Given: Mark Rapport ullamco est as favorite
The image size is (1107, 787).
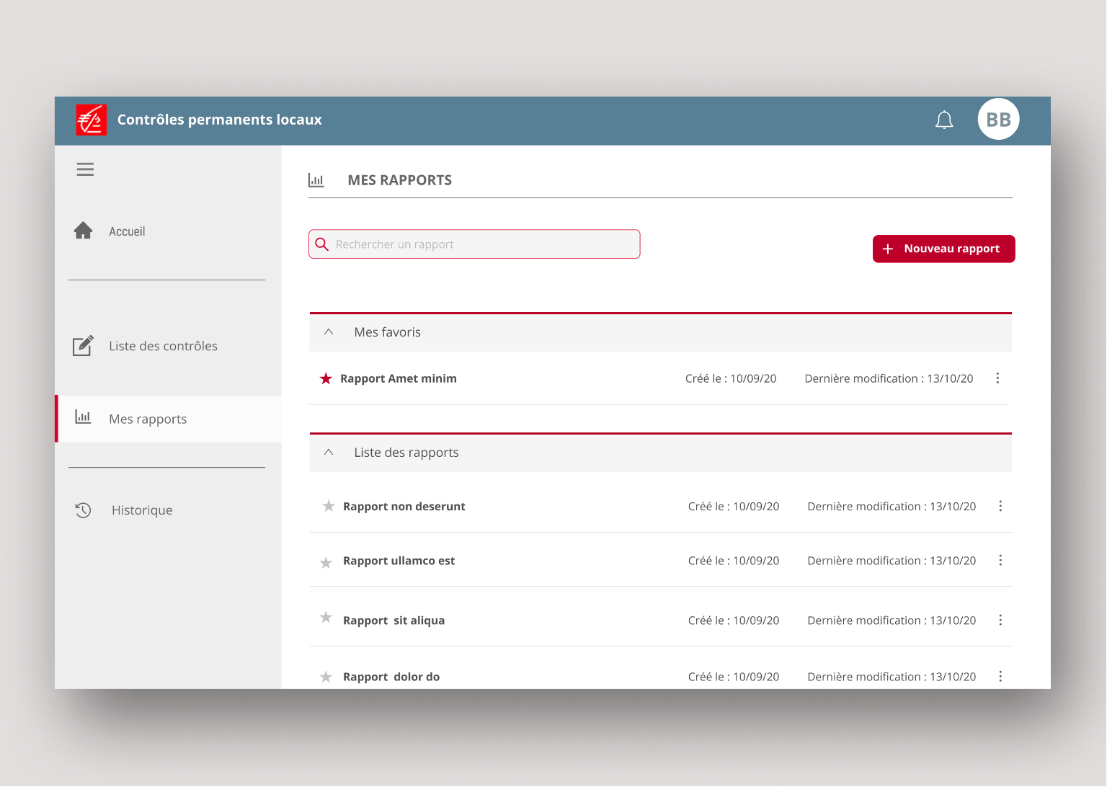Looking at the screenshot, I should tap(326, 562).
